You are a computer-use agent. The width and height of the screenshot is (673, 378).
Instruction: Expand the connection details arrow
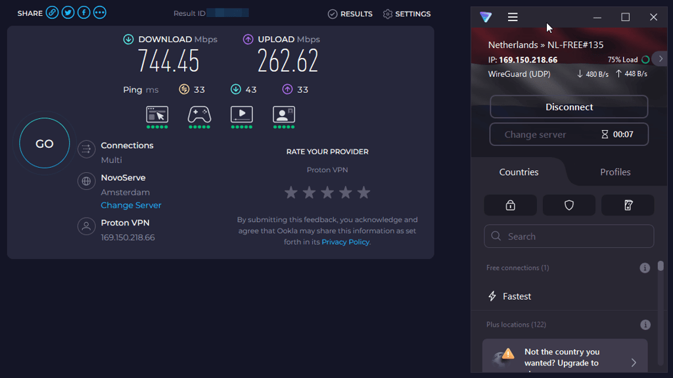click(661, 59)
